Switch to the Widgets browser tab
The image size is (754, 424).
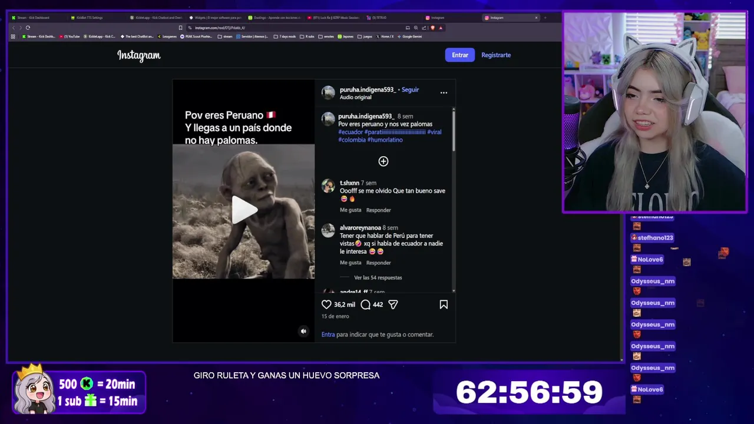(x=216, y=18)
